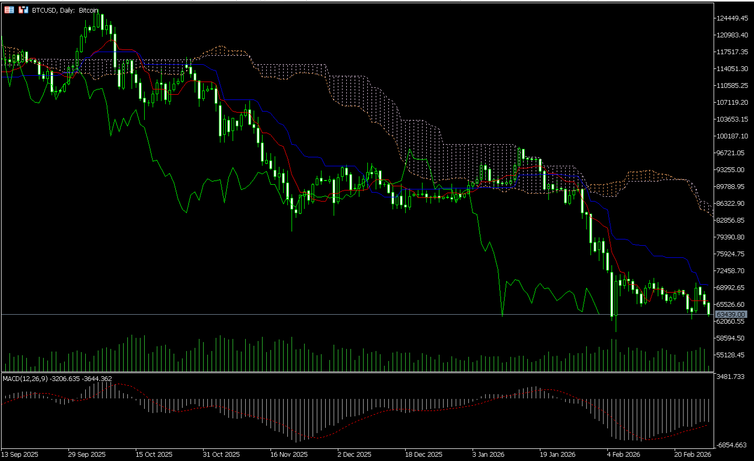Click the 16 Nov 2025 date label
The width and height of the screenshot is (754, 461).
(x=289, y=454)
